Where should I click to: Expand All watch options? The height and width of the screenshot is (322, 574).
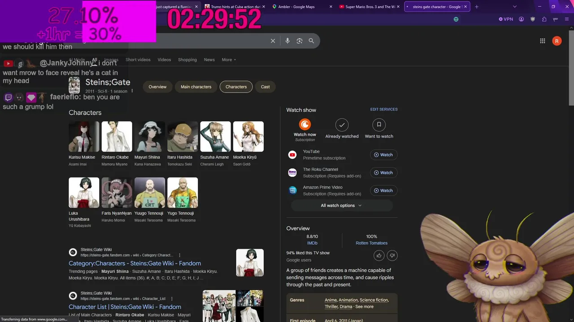click(342, 205)
